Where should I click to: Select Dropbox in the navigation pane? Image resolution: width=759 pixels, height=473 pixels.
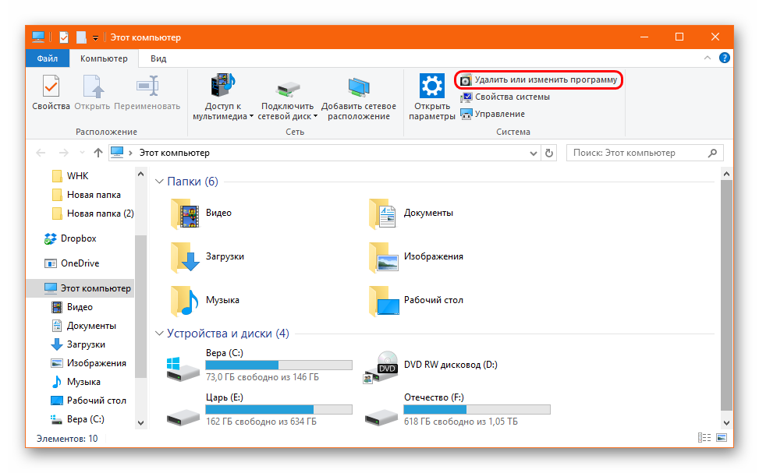(x=78, y=238)
